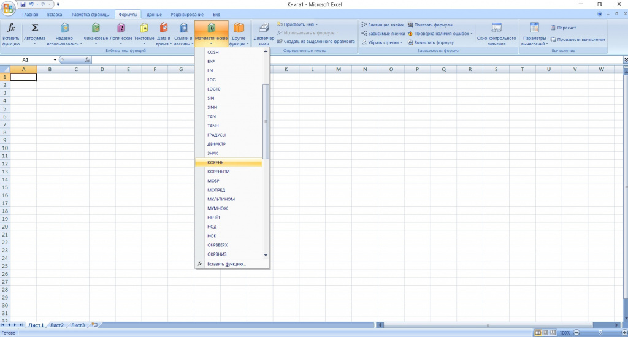Click the horizontal scrollbar thumb
This screenshot has height=337, width=628.
[488, 325]
